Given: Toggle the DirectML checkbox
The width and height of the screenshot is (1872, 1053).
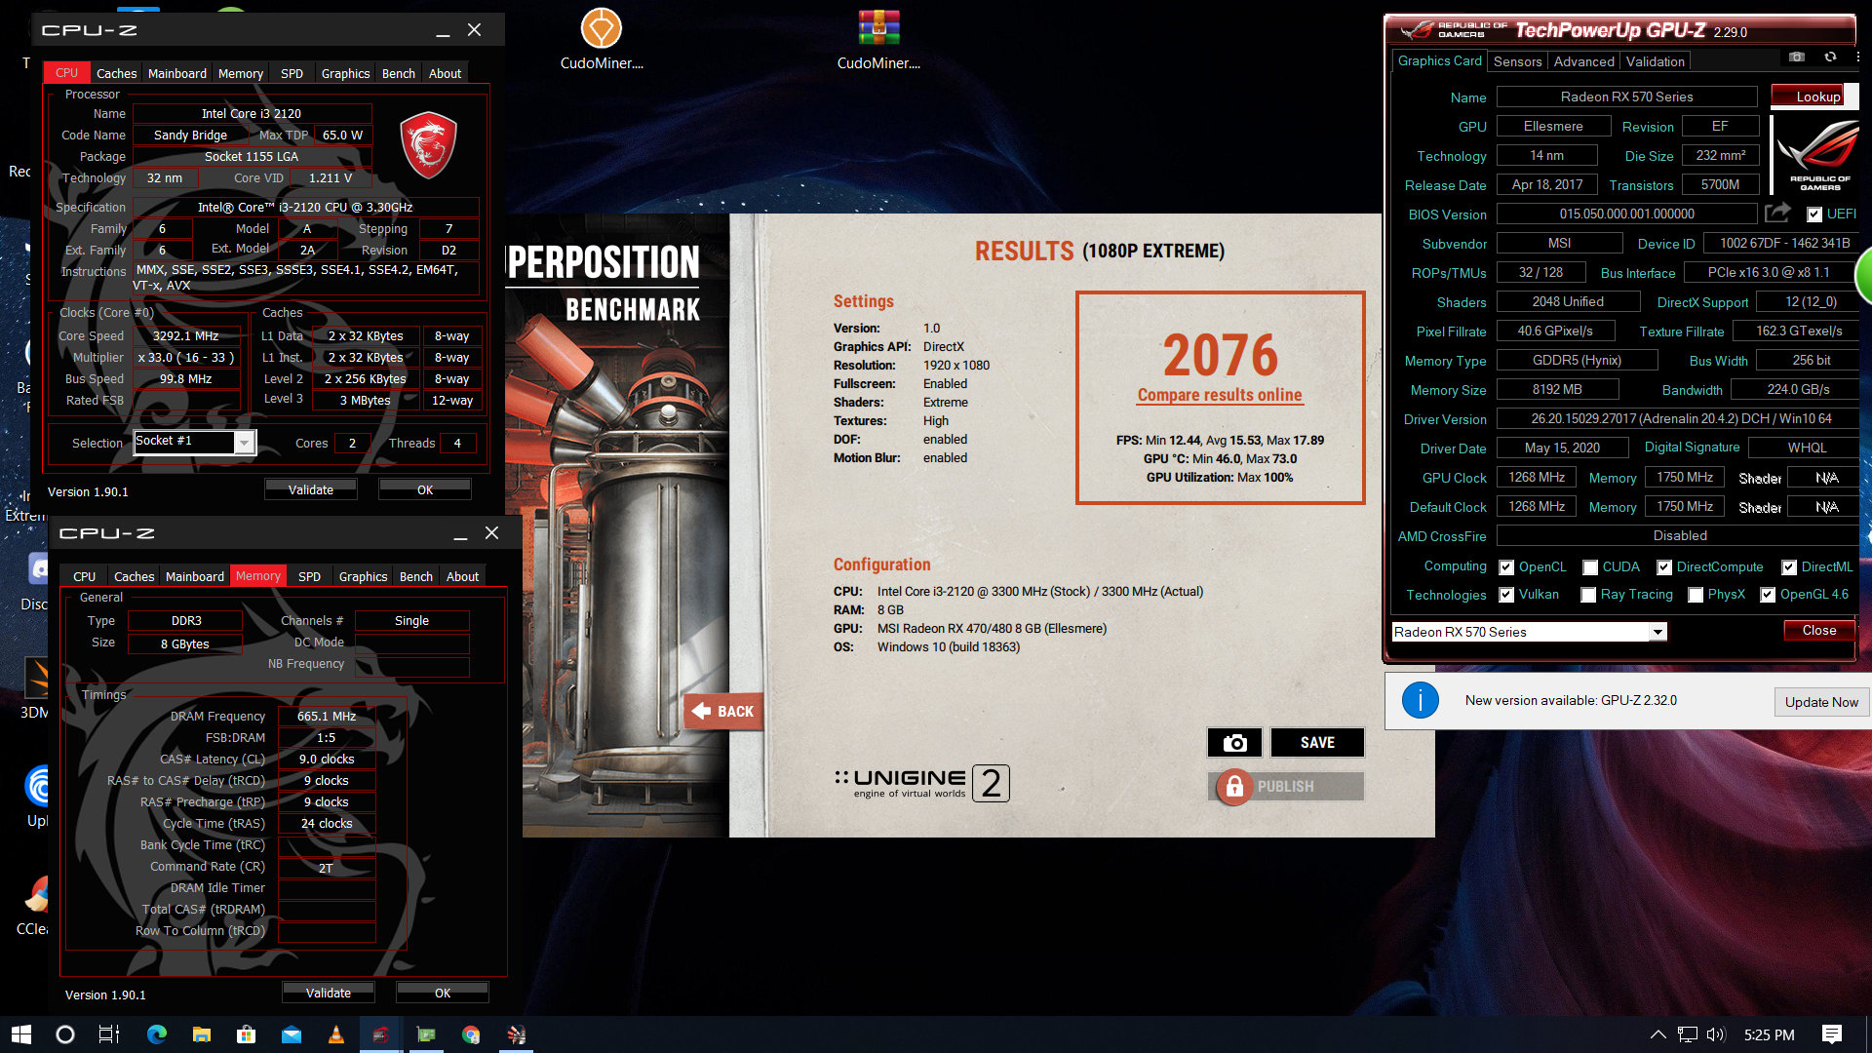Looking at the screenshot, I should coord(1789,567).
